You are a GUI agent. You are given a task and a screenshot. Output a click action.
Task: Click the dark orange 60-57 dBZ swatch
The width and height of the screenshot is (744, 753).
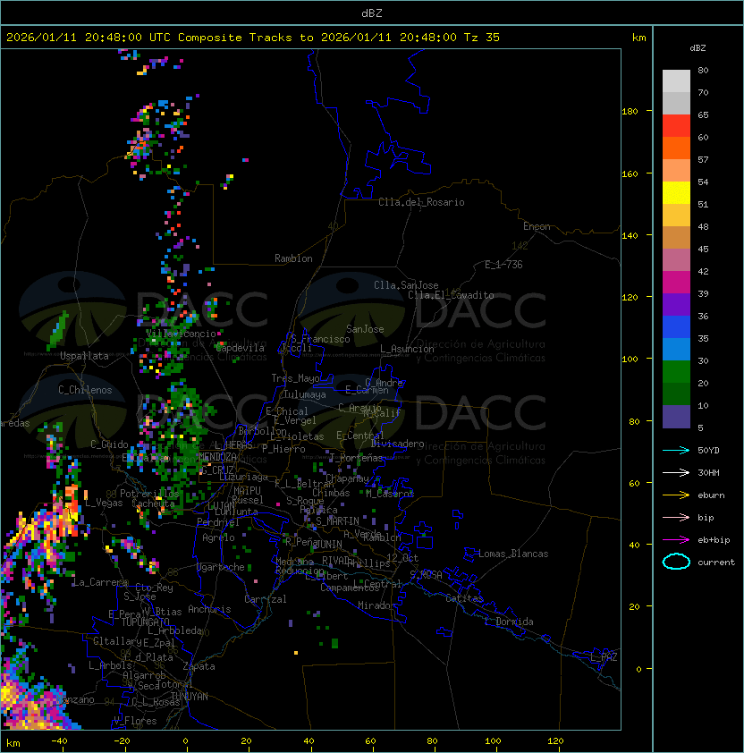(676, 148)
